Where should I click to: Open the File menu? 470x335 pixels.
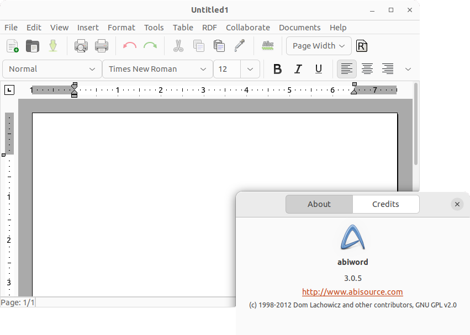[x=11, y=28]
